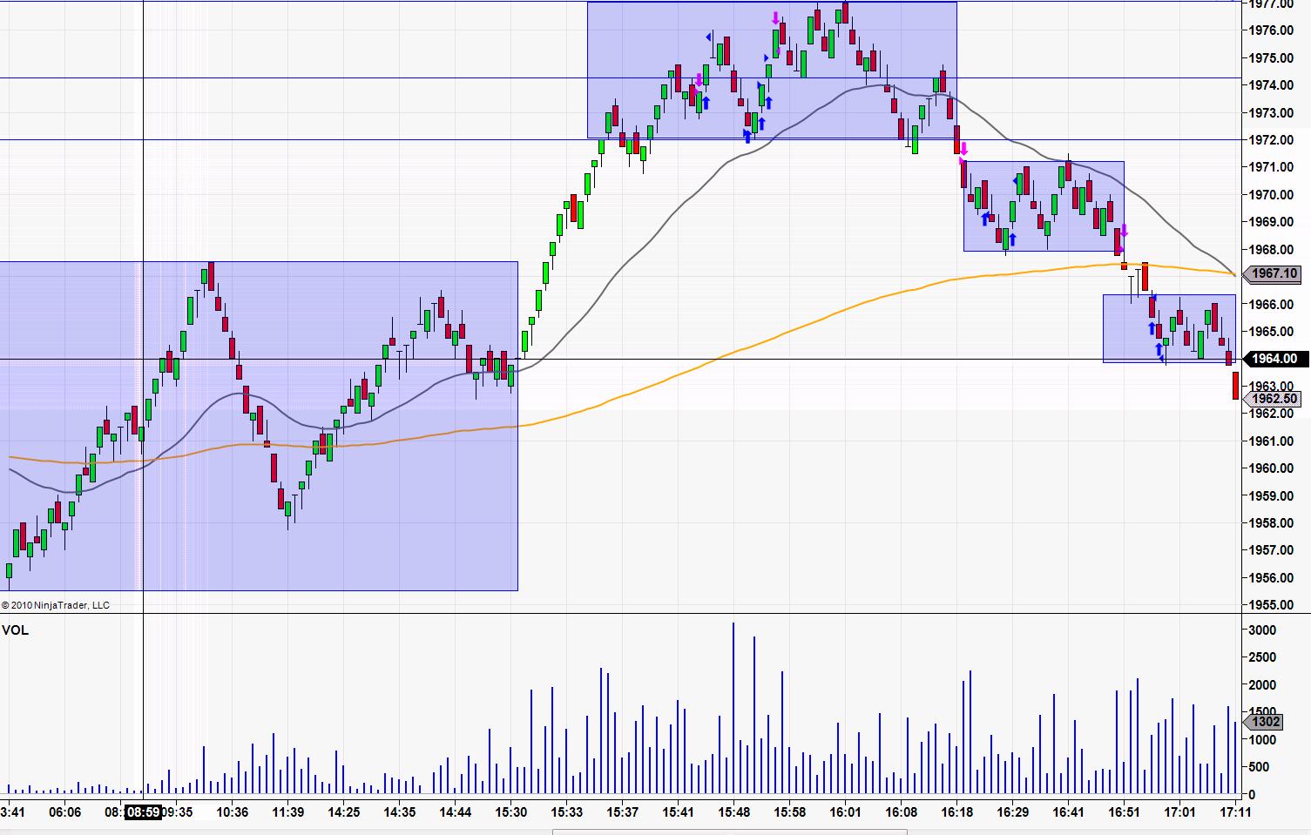Click 1965.00 on the price axis
The height and width of the screenshot is (835, 1311).
click(1271, 332)
